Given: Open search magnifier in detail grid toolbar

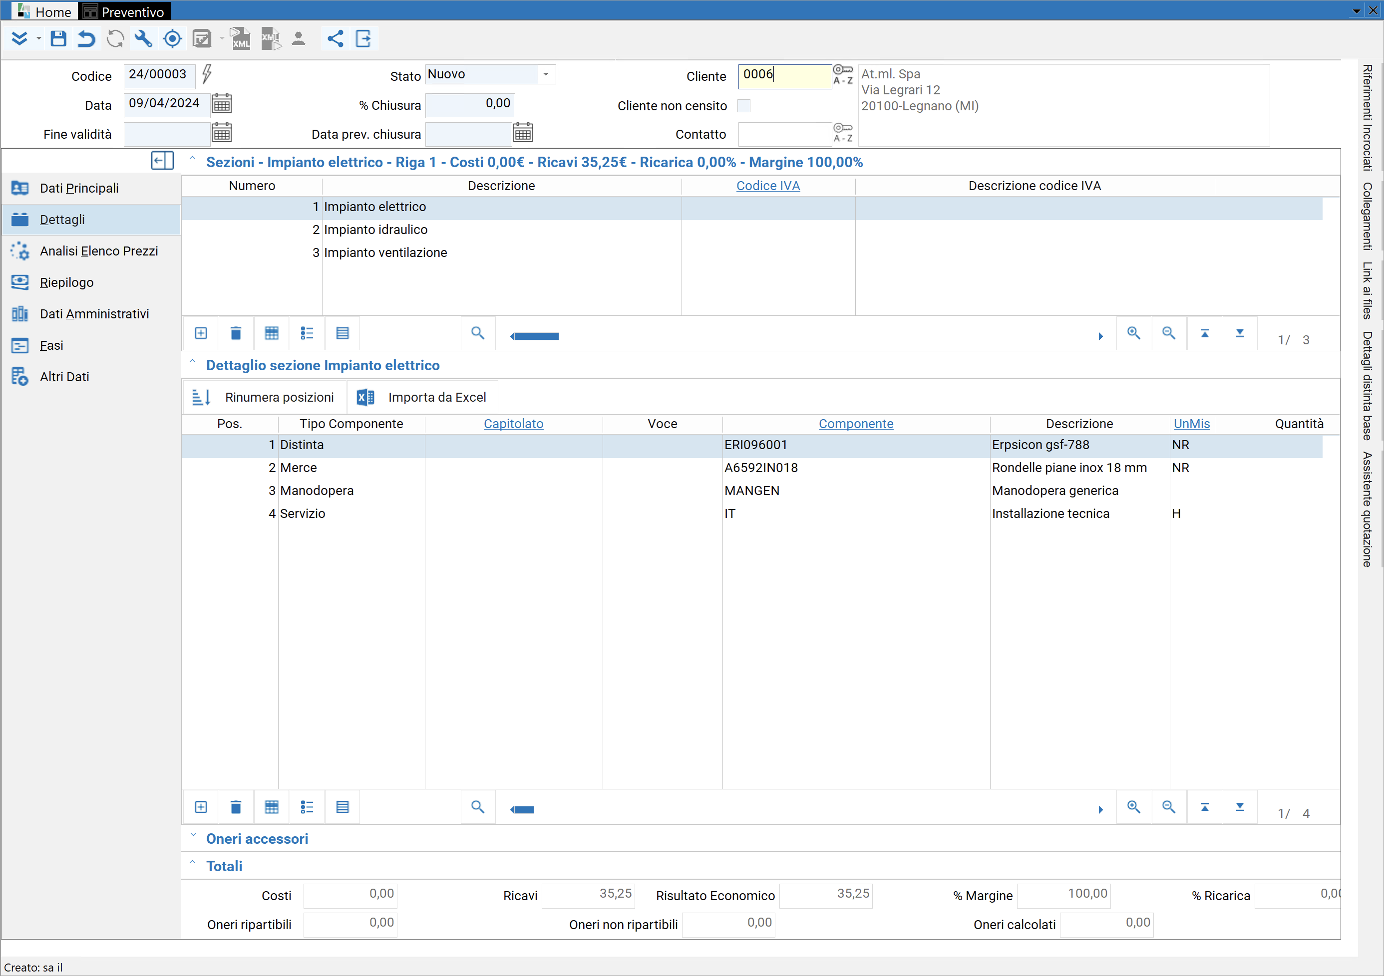Looking at the screenshot, I should click(478, 807).
